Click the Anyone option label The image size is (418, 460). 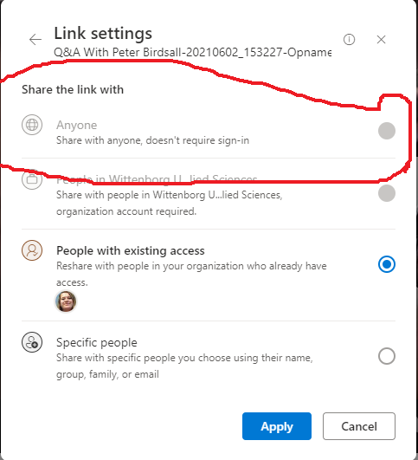(76, 125)
